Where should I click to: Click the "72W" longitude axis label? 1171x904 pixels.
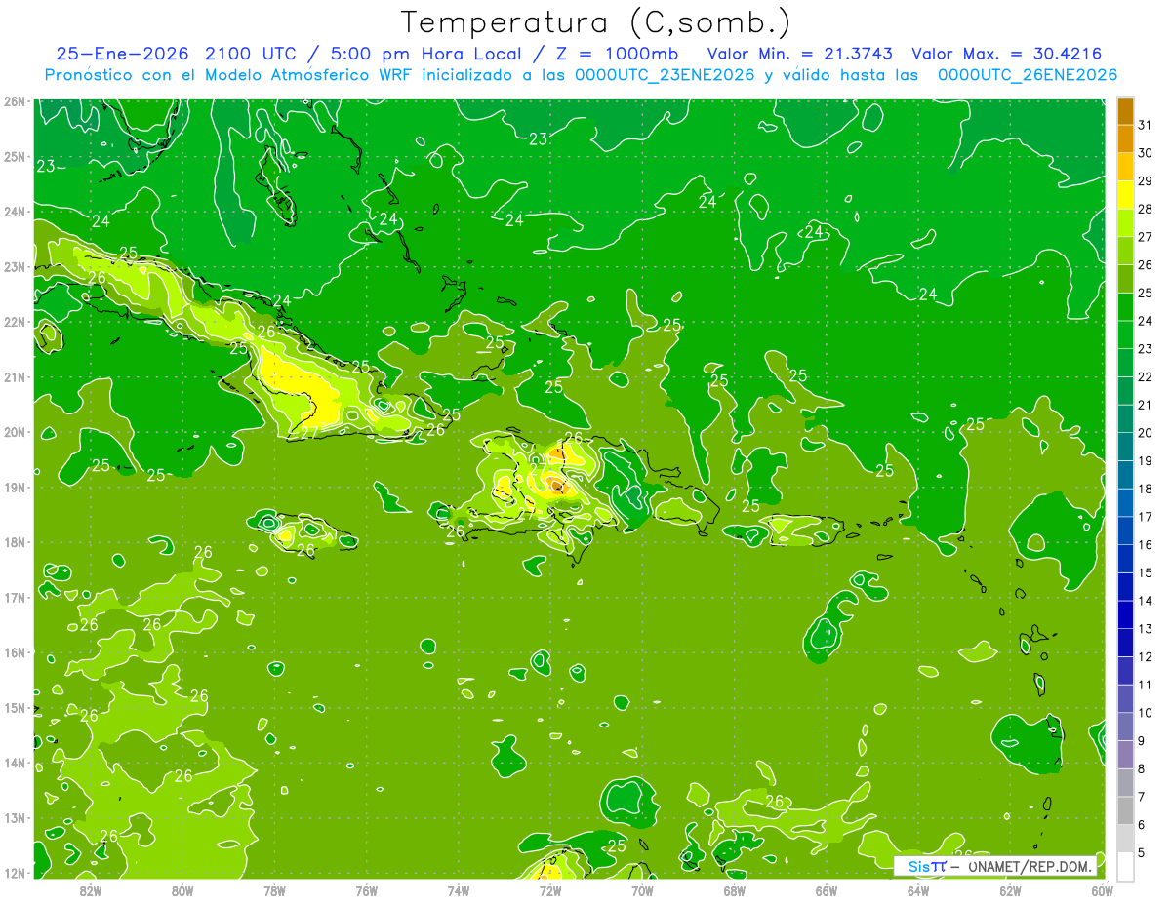coord(550,889)
